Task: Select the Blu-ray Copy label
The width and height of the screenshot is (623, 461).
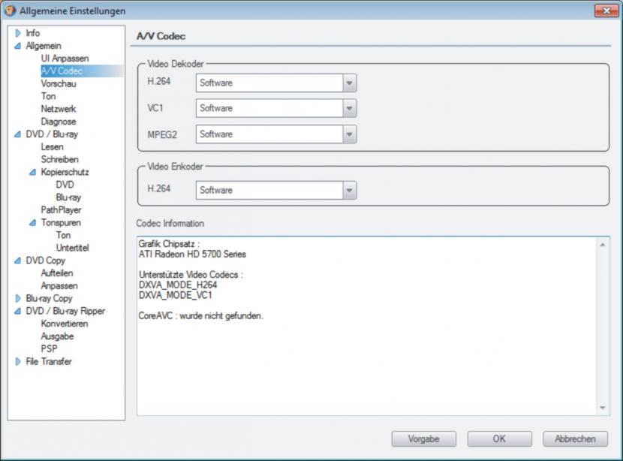Action: click(49, 299)
